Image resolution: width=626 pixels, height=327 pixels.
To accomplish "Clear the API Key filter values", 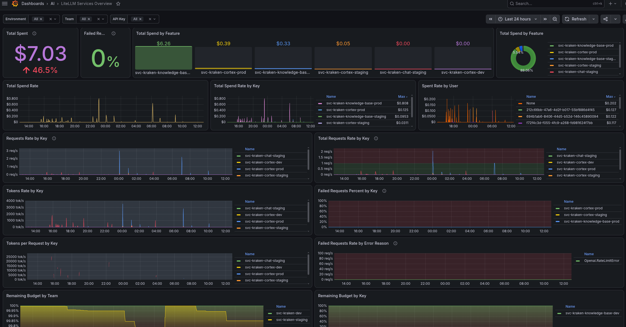I will (150, 19).
